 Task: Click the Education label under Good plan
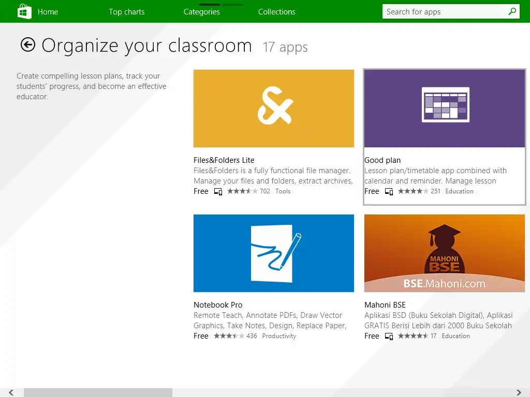pyautogui.click(x=460, y=191)
